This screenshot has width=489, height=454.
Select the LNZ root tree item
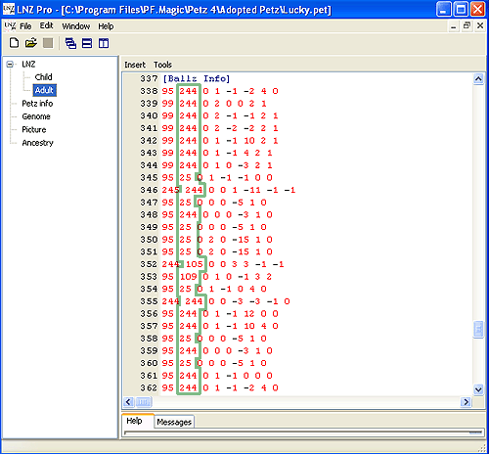coord(28,65)
